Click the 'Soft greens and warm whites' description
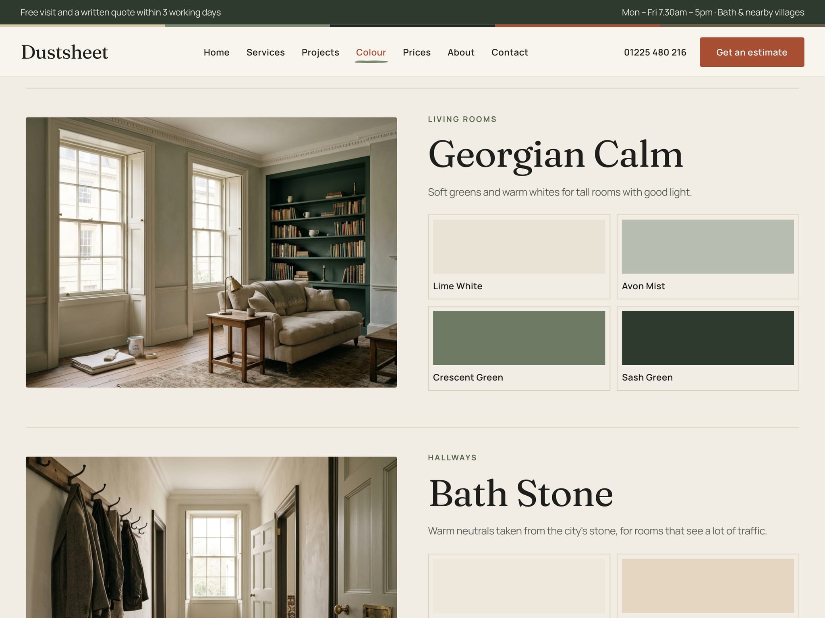Image resolution: width=825 pixels, height=618 pixels. click(560, 192)
